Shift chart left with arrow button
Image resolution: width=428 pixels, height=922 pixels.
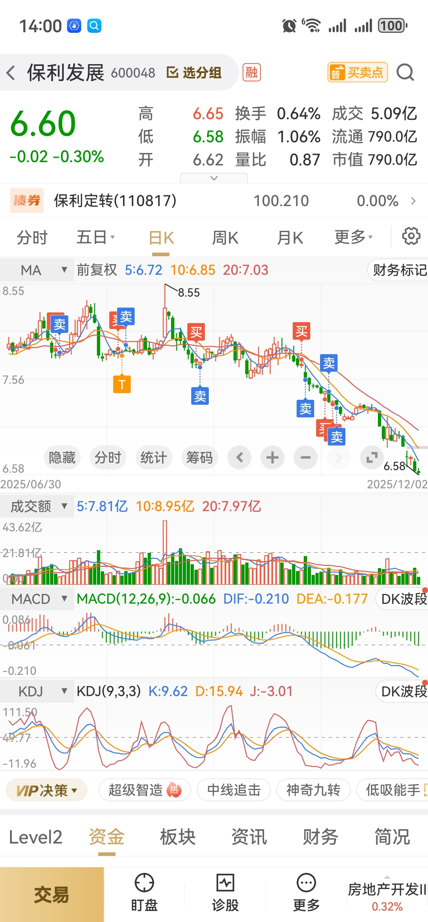(240, 457)
